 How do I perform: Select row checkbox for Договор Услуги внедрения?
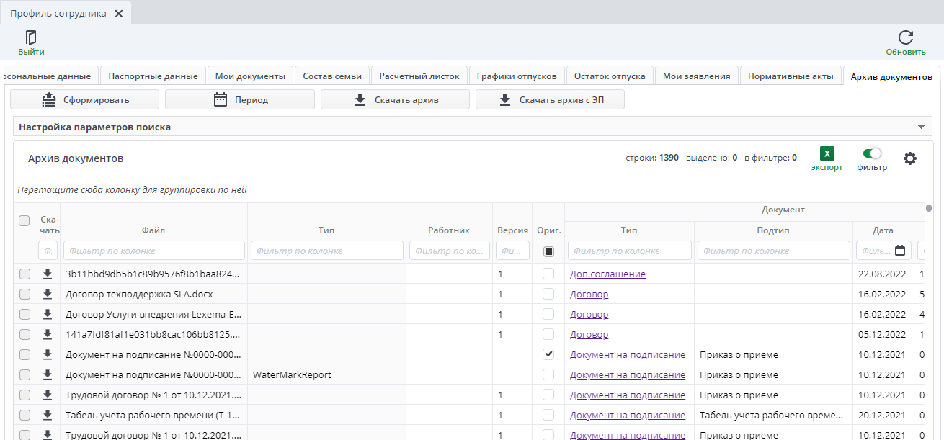click(25, 314)
